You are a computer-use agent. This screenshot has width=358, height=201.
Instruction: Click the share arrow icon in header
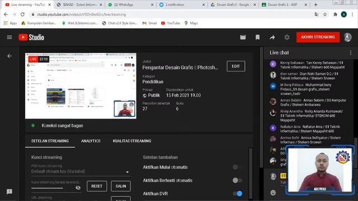click(272, 37)
